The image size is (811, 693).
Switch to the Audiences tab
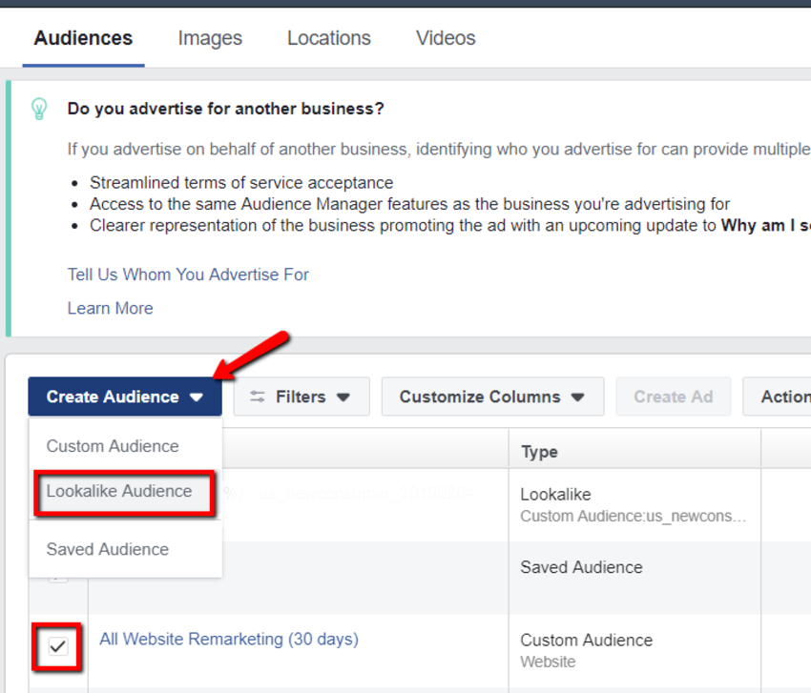click(x=83, y=38)
